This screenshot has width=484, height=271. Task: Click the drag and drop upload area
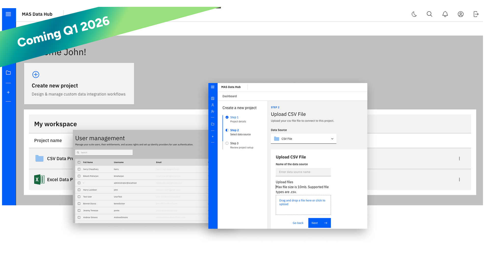(x=303, y=205)
